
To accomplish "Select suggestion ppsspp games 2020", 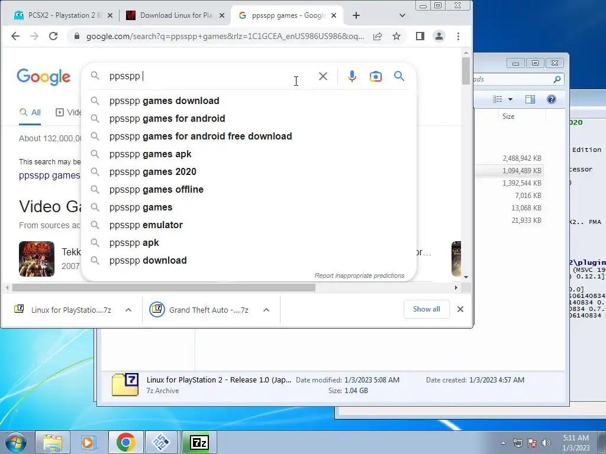I will click(249, 172).
